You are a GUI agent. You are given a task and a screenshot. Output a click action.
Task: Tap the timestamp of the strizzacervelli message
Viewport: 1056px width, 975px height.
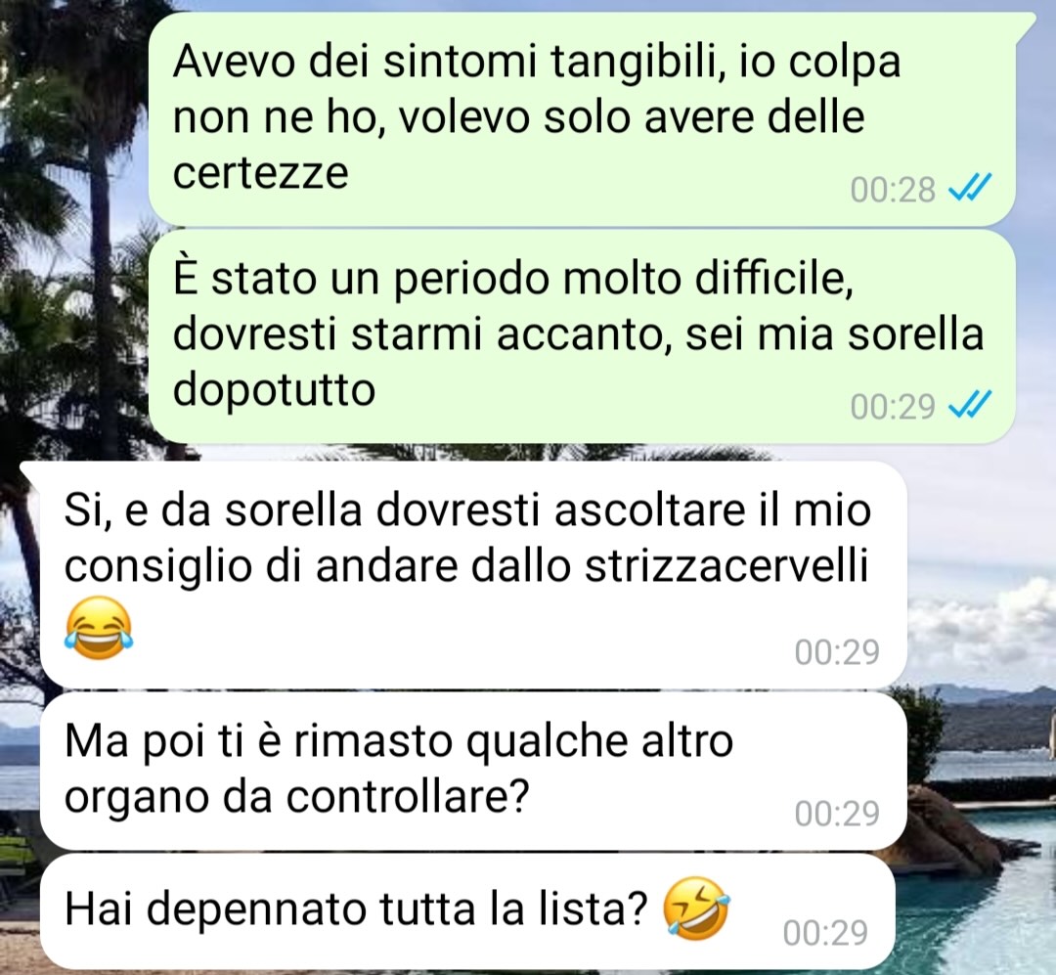point(837,652)
